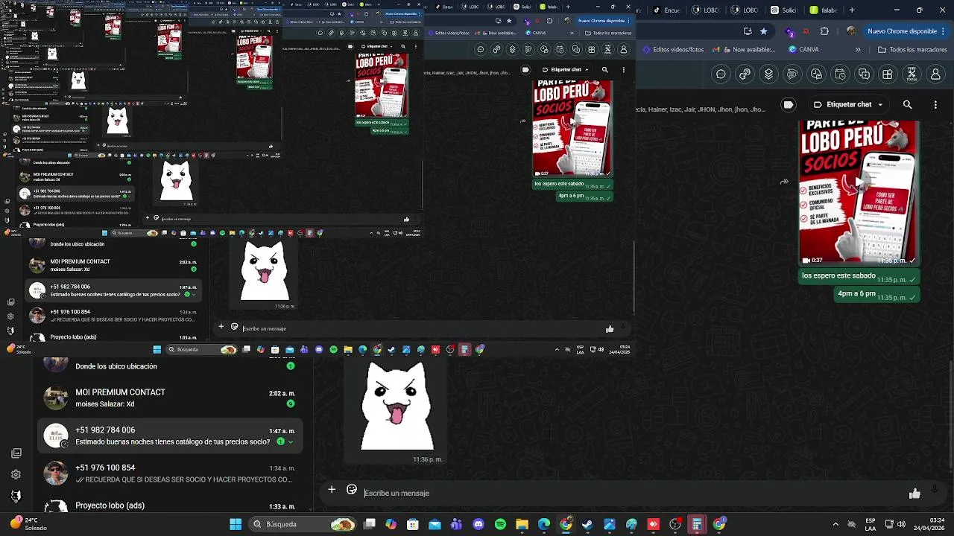
Task: Send the full-size thumbs-up reaction
Action: tap(914, 494)
